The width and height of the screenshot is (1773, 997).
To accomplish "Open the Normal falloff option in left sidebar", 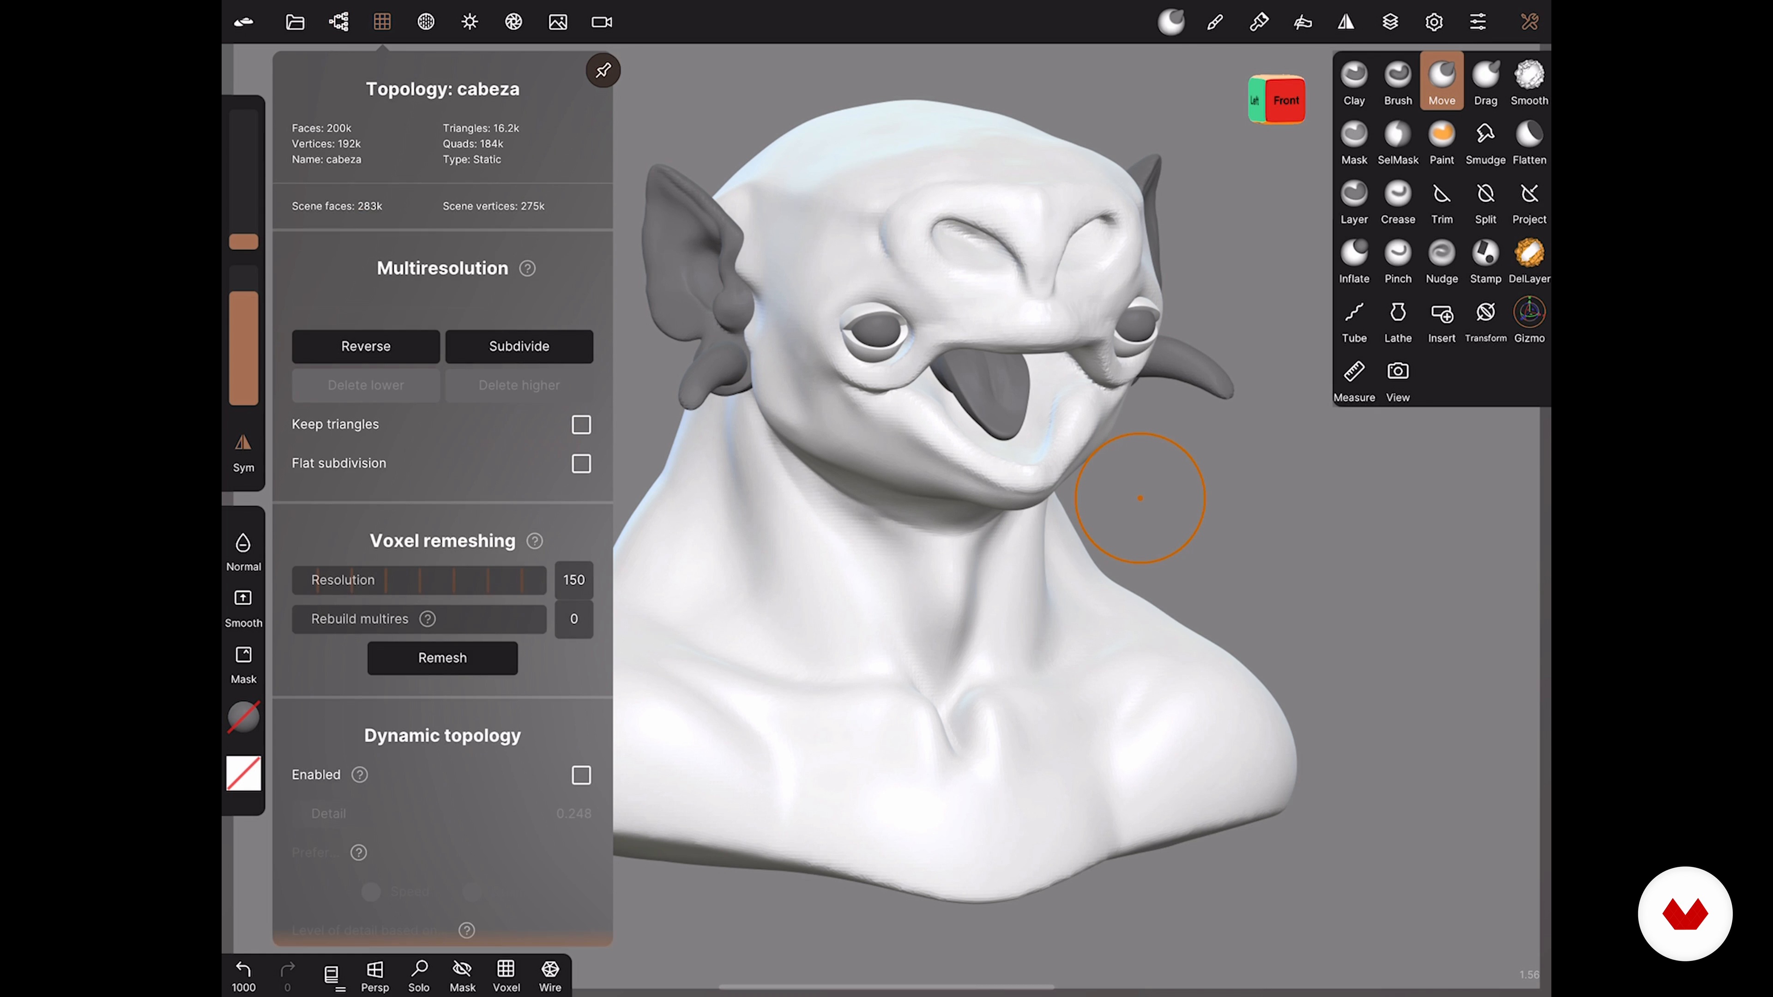I will coord(243,552).
